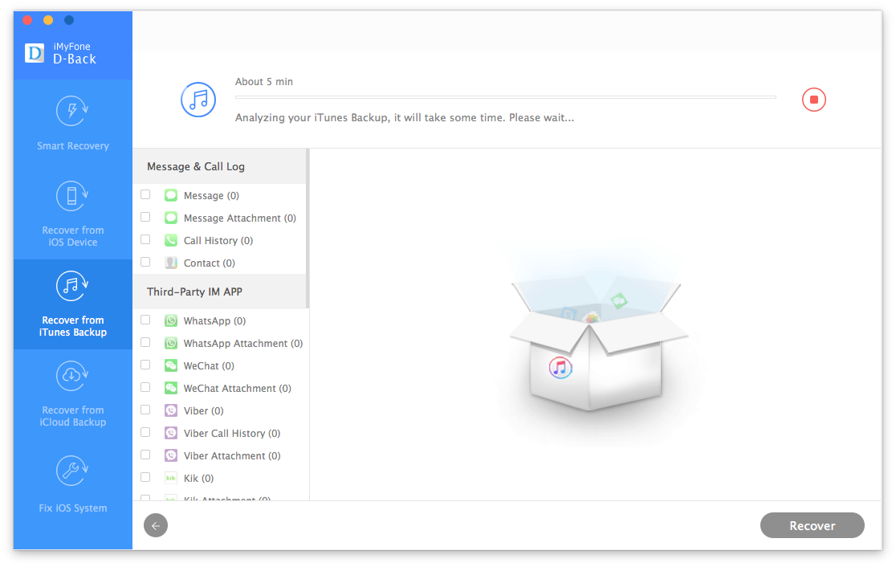Check the WeChat Attachment checkbox
The width and height of the screenshot is (896, 567).
(145, 387)
